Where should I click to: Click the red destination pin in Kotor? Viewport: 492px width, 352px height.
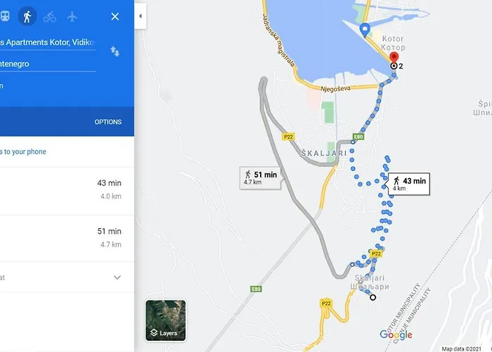394,58
